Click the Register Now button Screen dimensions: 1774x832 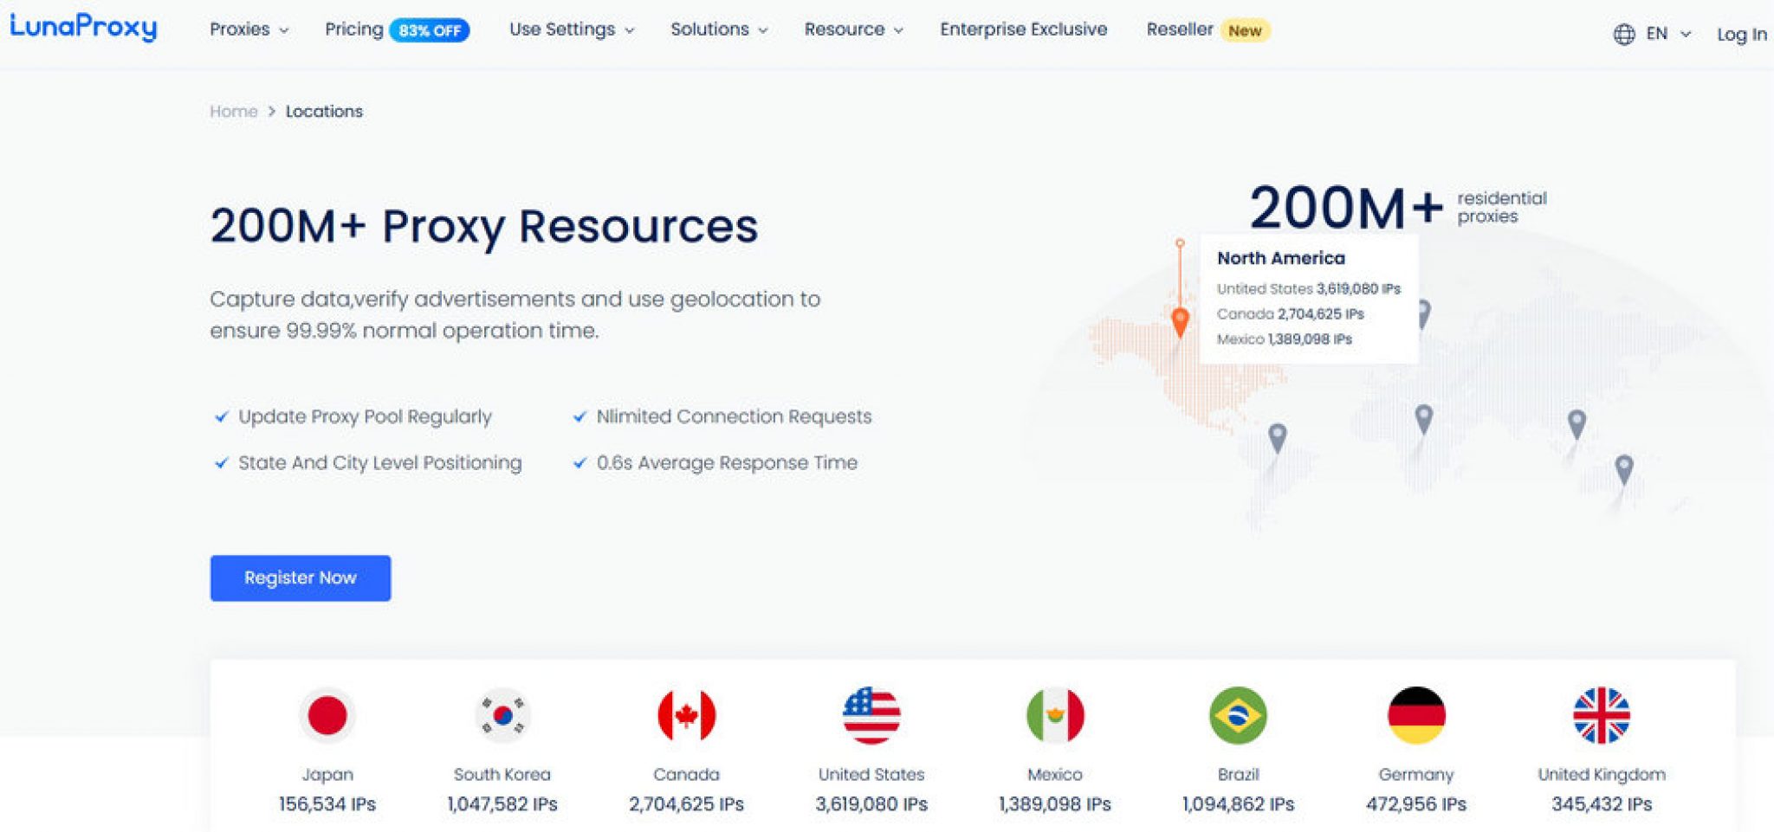coord(300,577)
